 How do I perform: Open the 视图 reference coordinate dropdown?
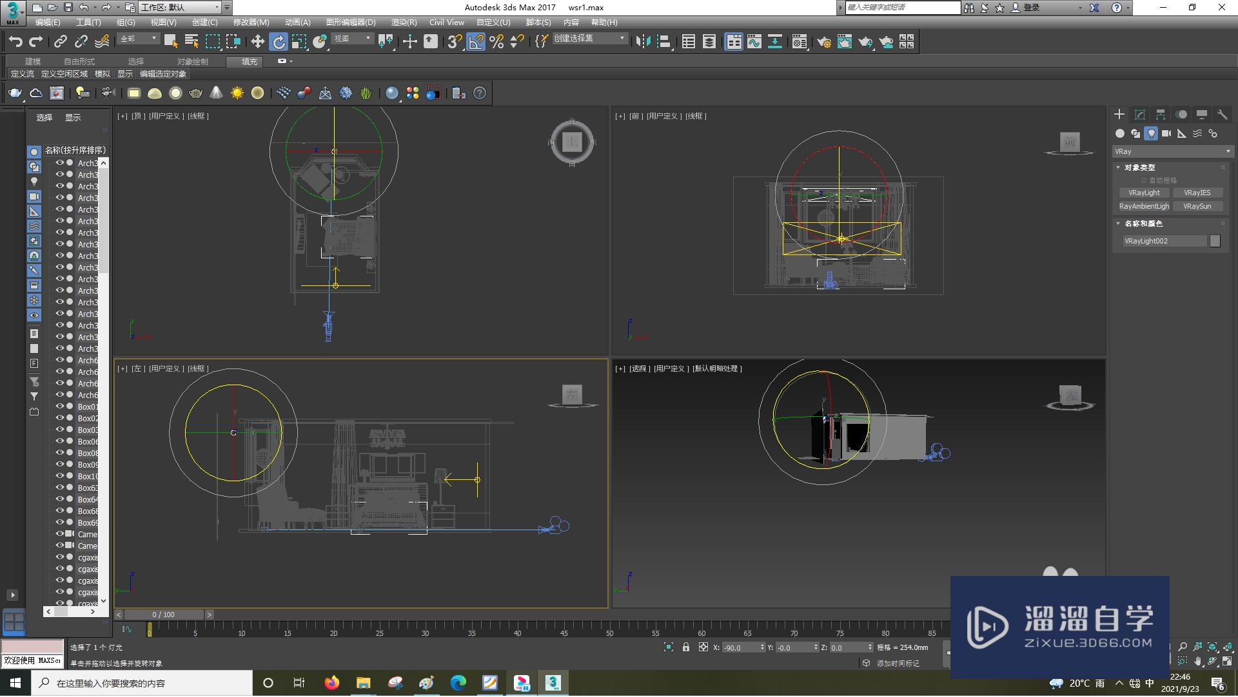[x=352, y=39]
